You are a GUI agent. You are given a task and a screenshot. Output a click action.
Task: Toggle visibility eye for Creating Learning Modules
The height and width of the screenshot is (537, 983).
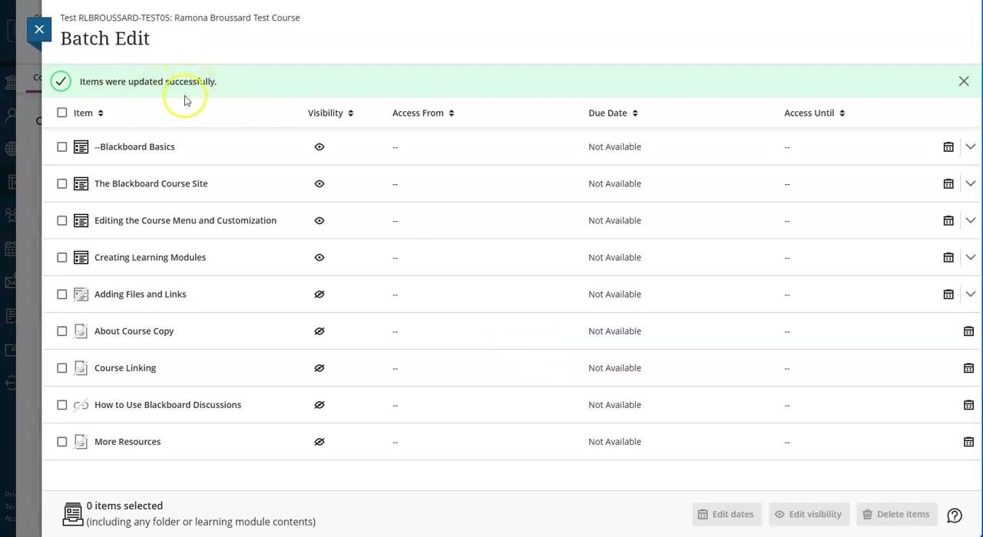319,257
